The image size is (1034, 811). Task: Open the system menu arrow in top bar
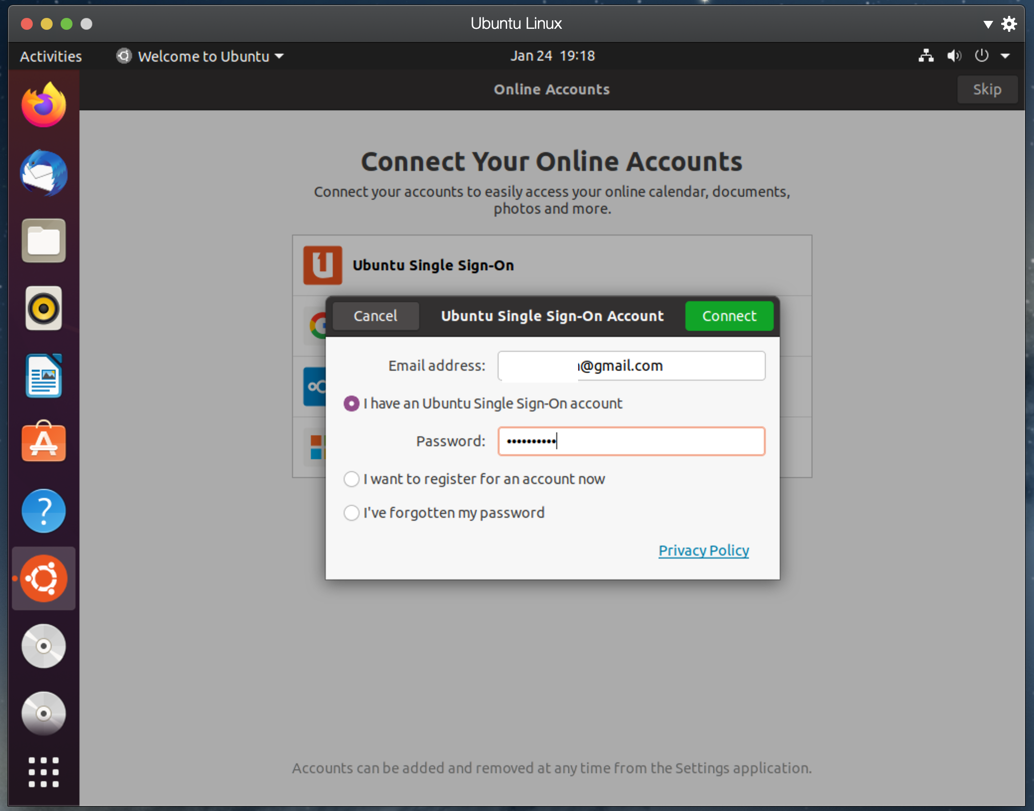pos(1005,56)
